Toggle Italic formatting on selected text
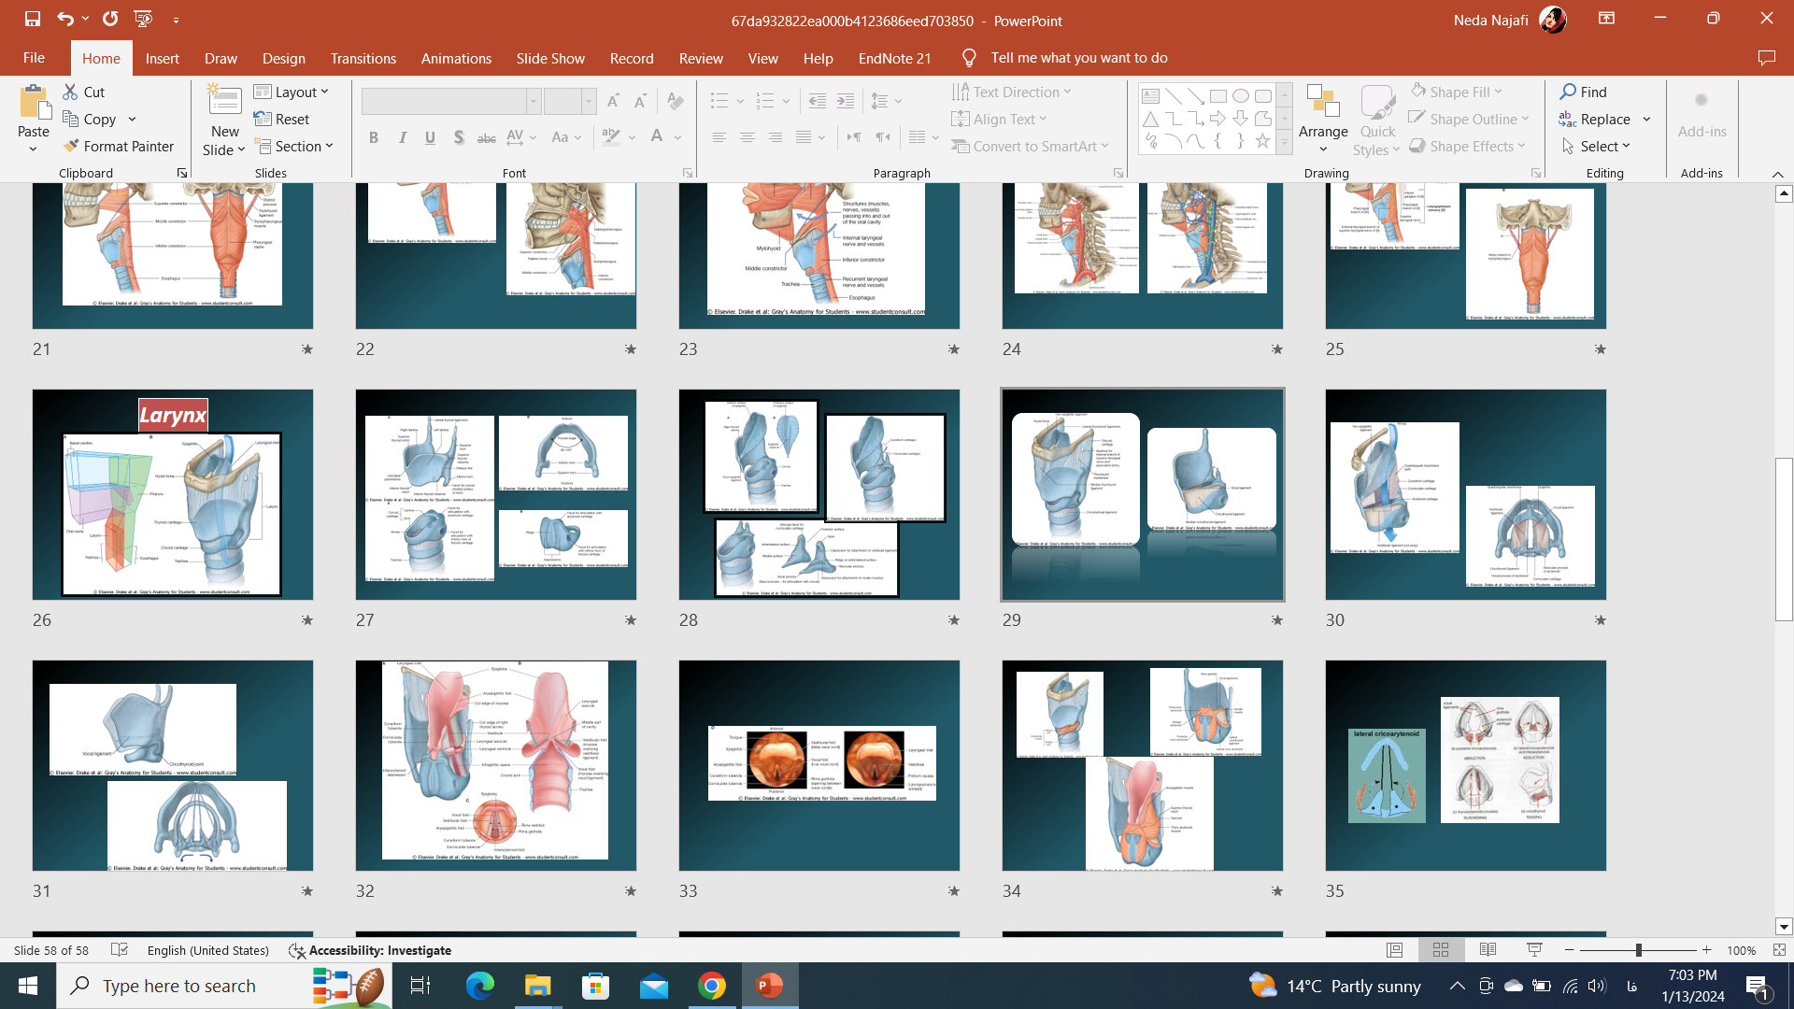 pos(402,135)
